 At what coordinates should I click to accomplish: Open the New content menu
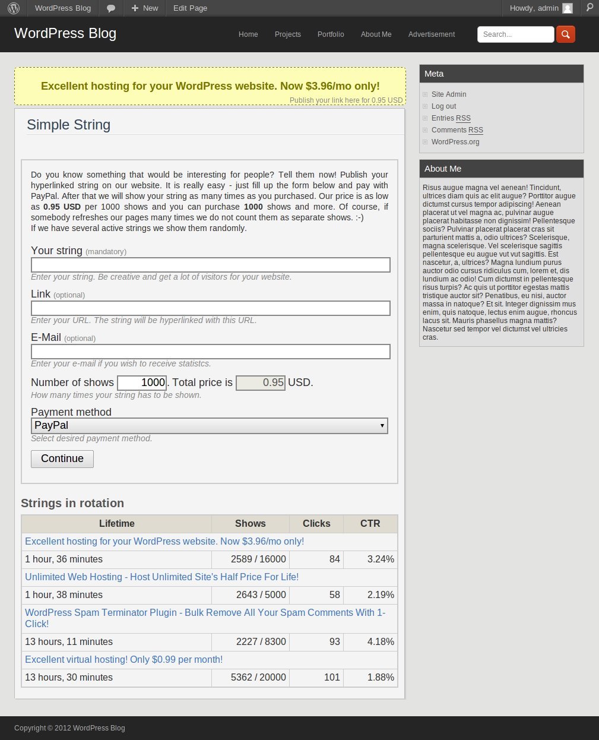145,8
